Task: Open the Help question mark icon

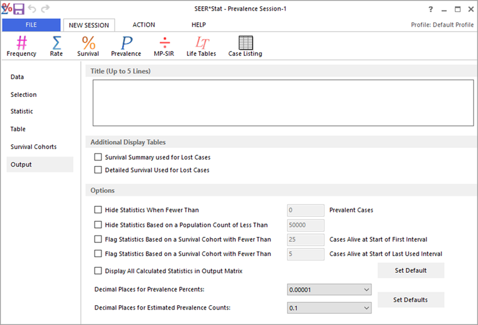Action: coord(431,10)
